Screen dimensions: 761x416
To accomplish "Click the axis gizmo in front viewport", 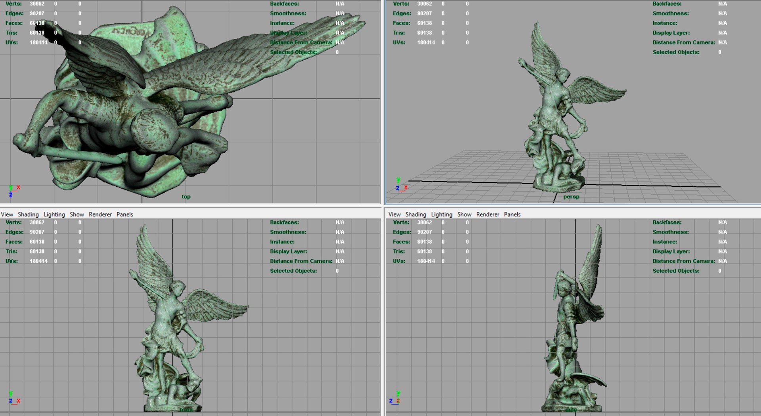I will (x=14, y=397).
